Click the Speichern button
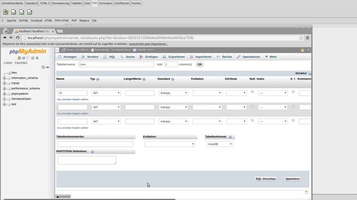 (292, 179)
